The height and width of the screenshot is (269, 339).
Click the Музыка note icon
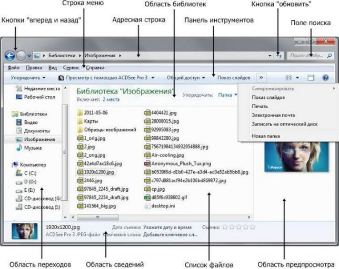click(x=19, y=148)
